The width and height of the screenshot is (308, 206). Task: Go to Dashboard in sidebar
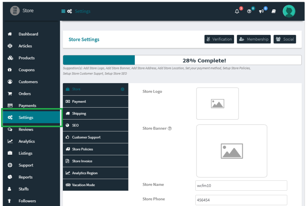pos(28,34)
